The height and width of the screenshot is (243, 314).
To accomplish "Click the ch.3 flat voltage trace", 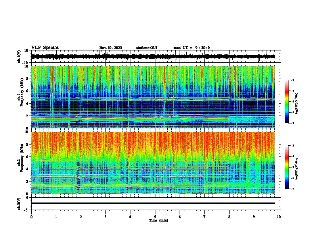I will coord(153,203).
